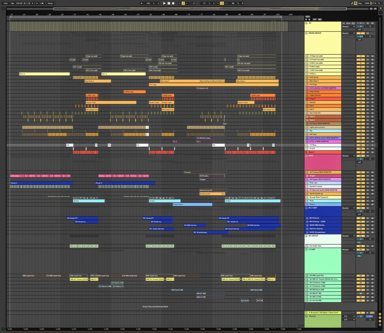The height and width of the screenshot is (333, 384).
Task: Click the Set locator button
Action: 308,17
